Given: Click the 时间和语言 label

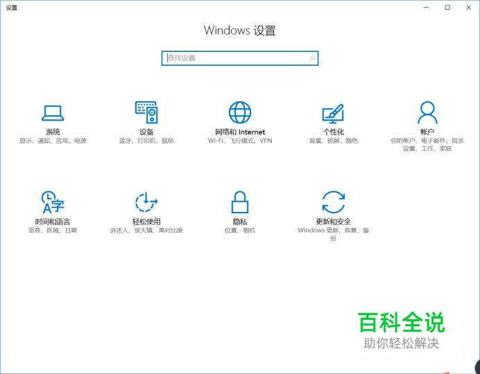Looking at the screenshot, I should (x=53, y=222).
